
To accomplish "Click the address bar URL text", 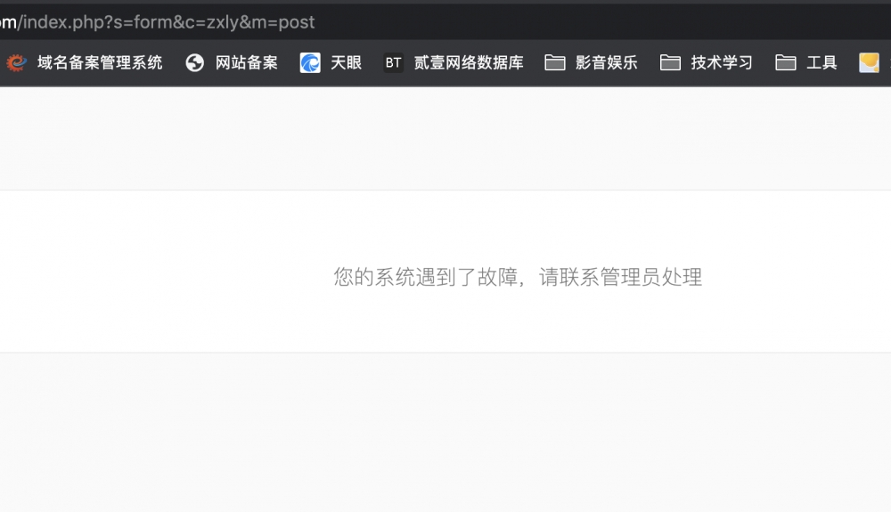I will 157,22.
